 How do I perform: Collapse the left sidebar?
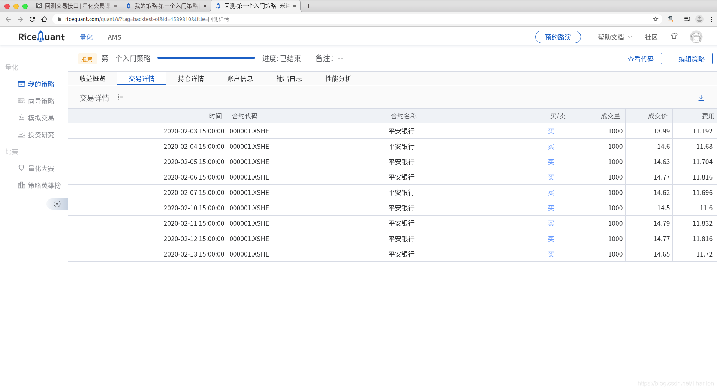57,204
